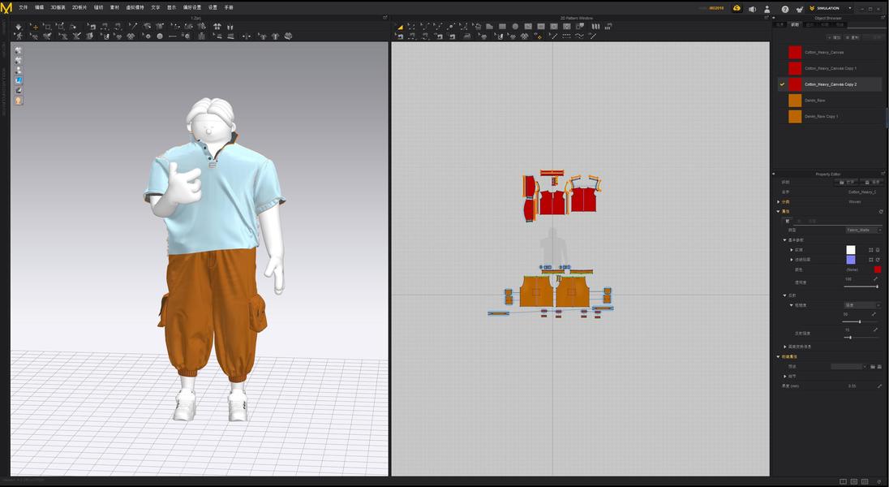Screen dimensions: 889x487
Task: Click the avatar display icon in 3D viewport sidebar
Action: (19, 70)
